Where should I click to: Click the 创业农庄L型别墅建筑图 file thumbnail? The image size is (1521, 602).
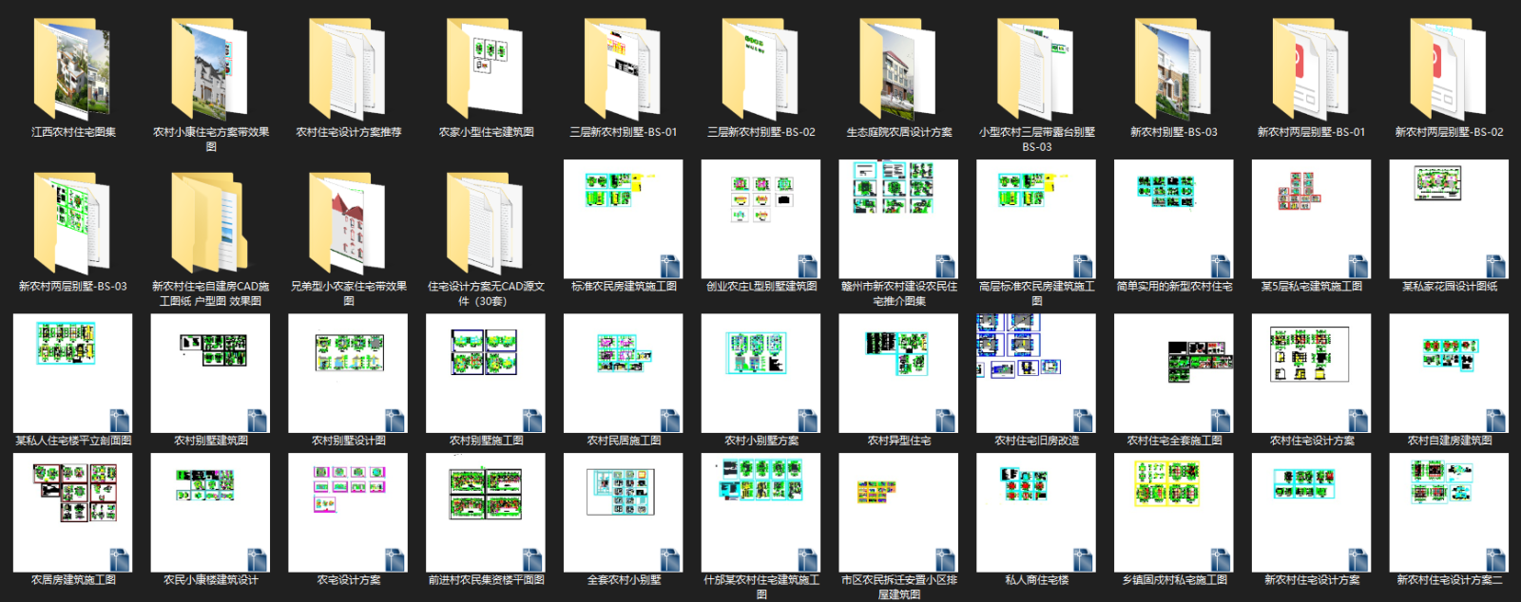(761, 219)
